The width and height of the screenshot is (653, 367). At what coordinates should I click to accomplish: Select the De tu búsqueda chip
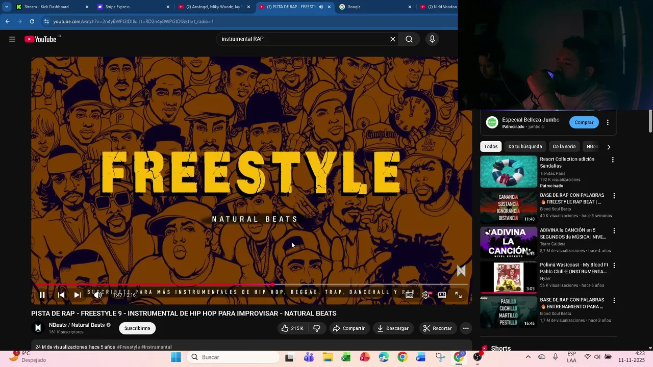point(525,146)
